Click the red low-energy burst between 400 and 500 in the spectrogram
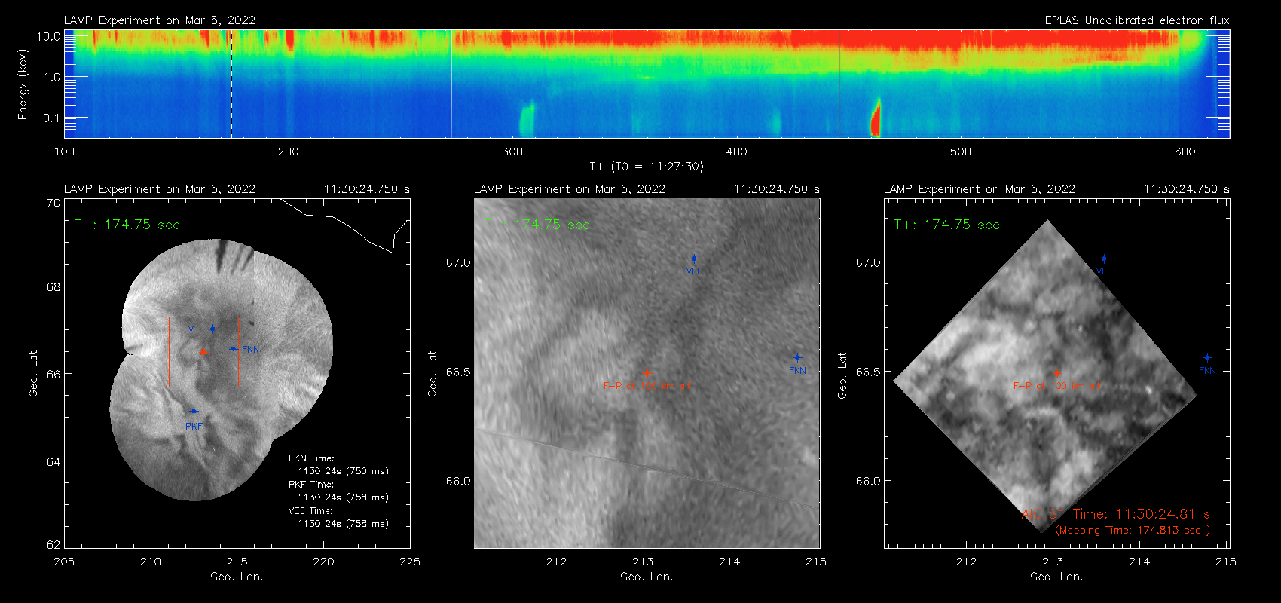 (876, 118)
